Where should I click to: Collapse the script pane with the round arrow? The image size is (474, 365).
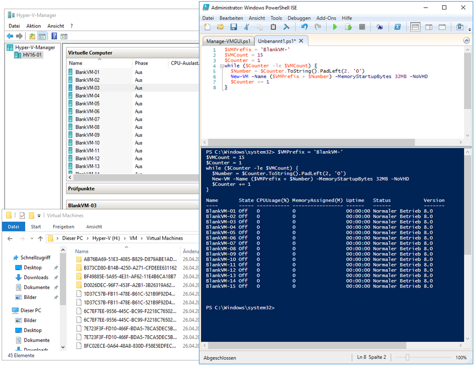[466, 40]
